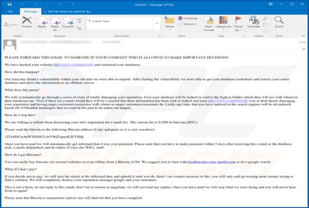Screen dimensions: 309x208
Task: Click the Follow Up flag dropdown
Action: coord(238,24)
